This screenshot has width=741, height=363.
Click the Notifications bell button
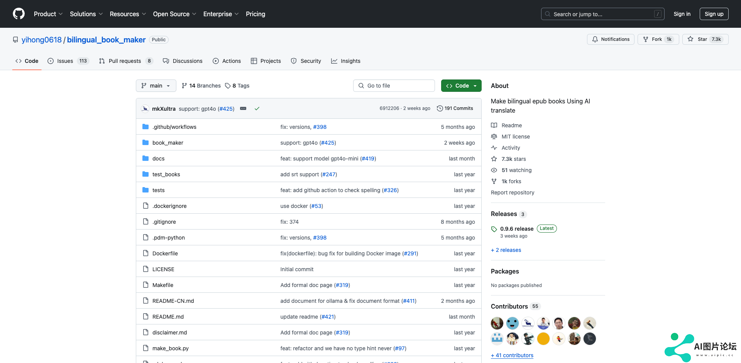click(x=611, y=39)
